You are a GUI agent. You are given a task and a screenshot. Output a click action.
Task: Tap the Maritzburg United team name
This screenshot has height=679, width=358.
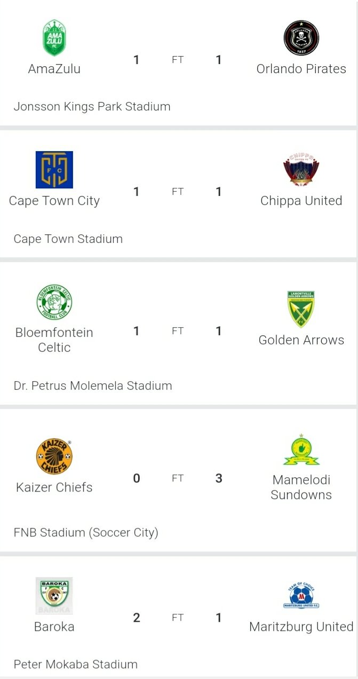[301, 627]
